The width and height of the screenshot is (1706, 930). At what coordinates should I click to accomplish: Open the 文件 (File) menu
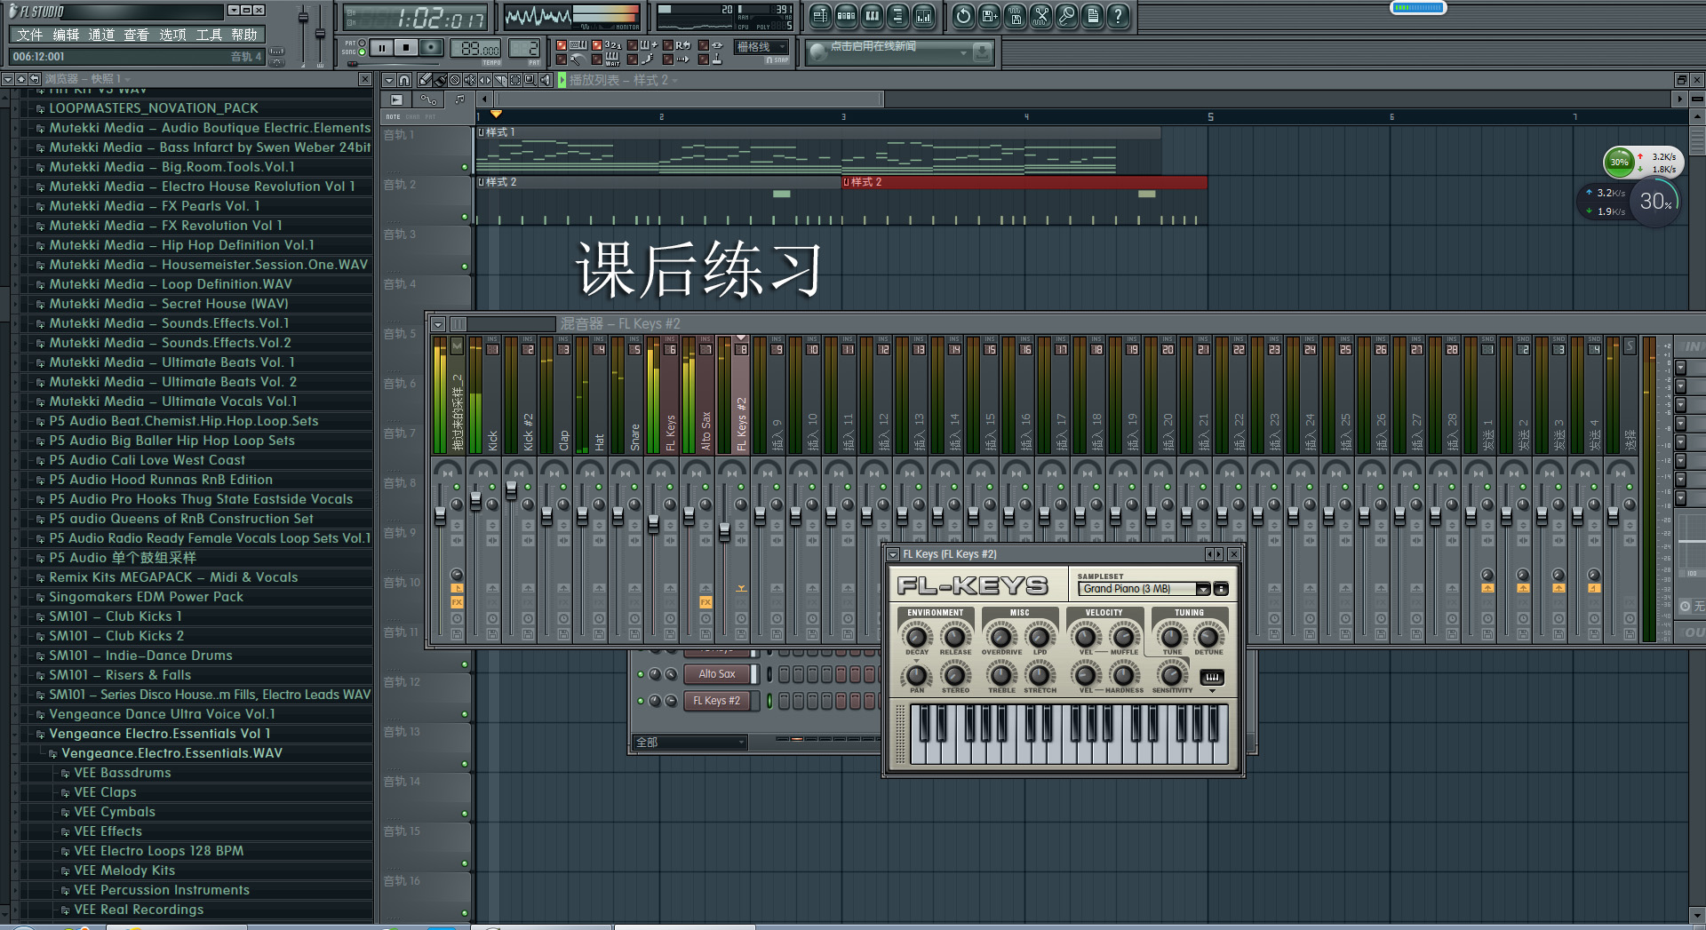[29, 35]
